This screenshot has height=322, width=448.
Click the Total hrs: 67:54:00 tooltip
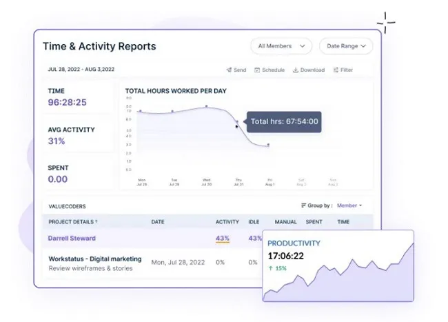click(284, 122)
